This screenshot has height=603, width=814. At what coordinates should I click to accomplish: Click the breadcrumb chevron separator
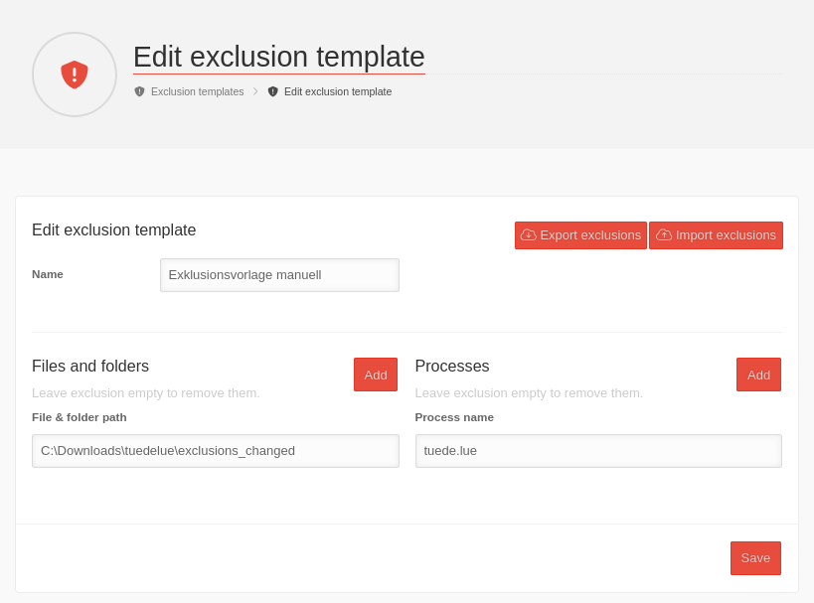coord(255,91)
